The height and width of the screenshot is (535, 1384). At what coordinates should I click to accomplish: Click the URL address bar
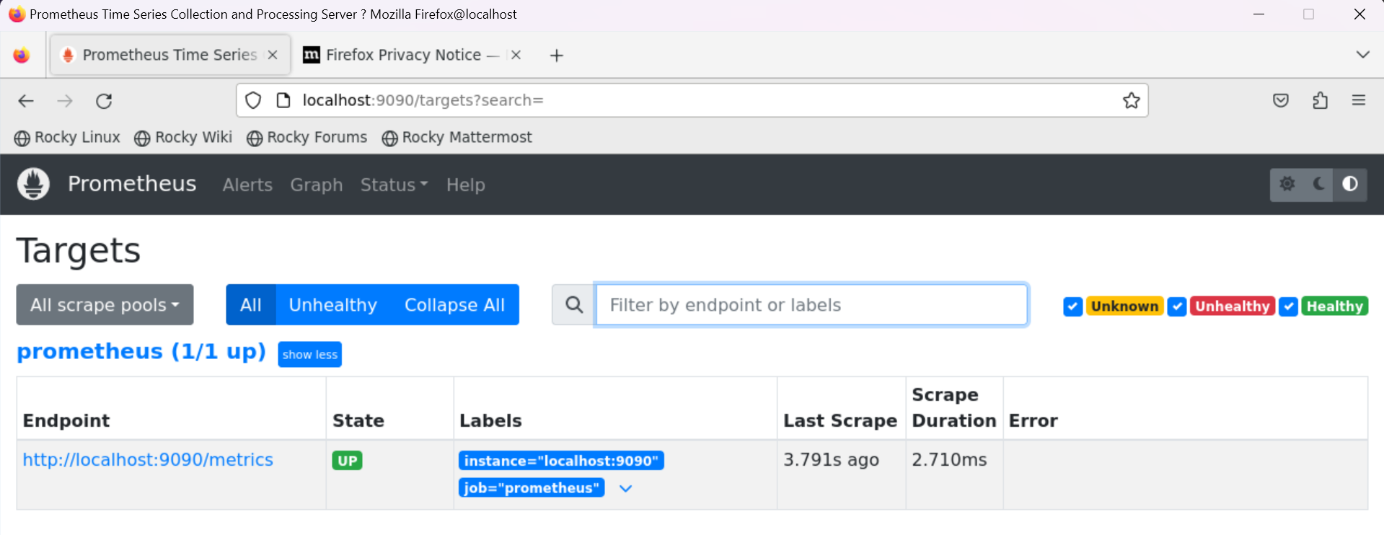coord(692,100)
